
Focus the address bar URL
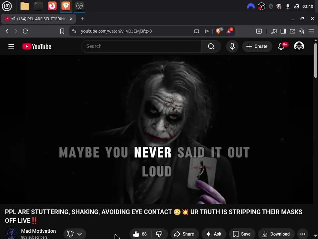click(116, 31)
